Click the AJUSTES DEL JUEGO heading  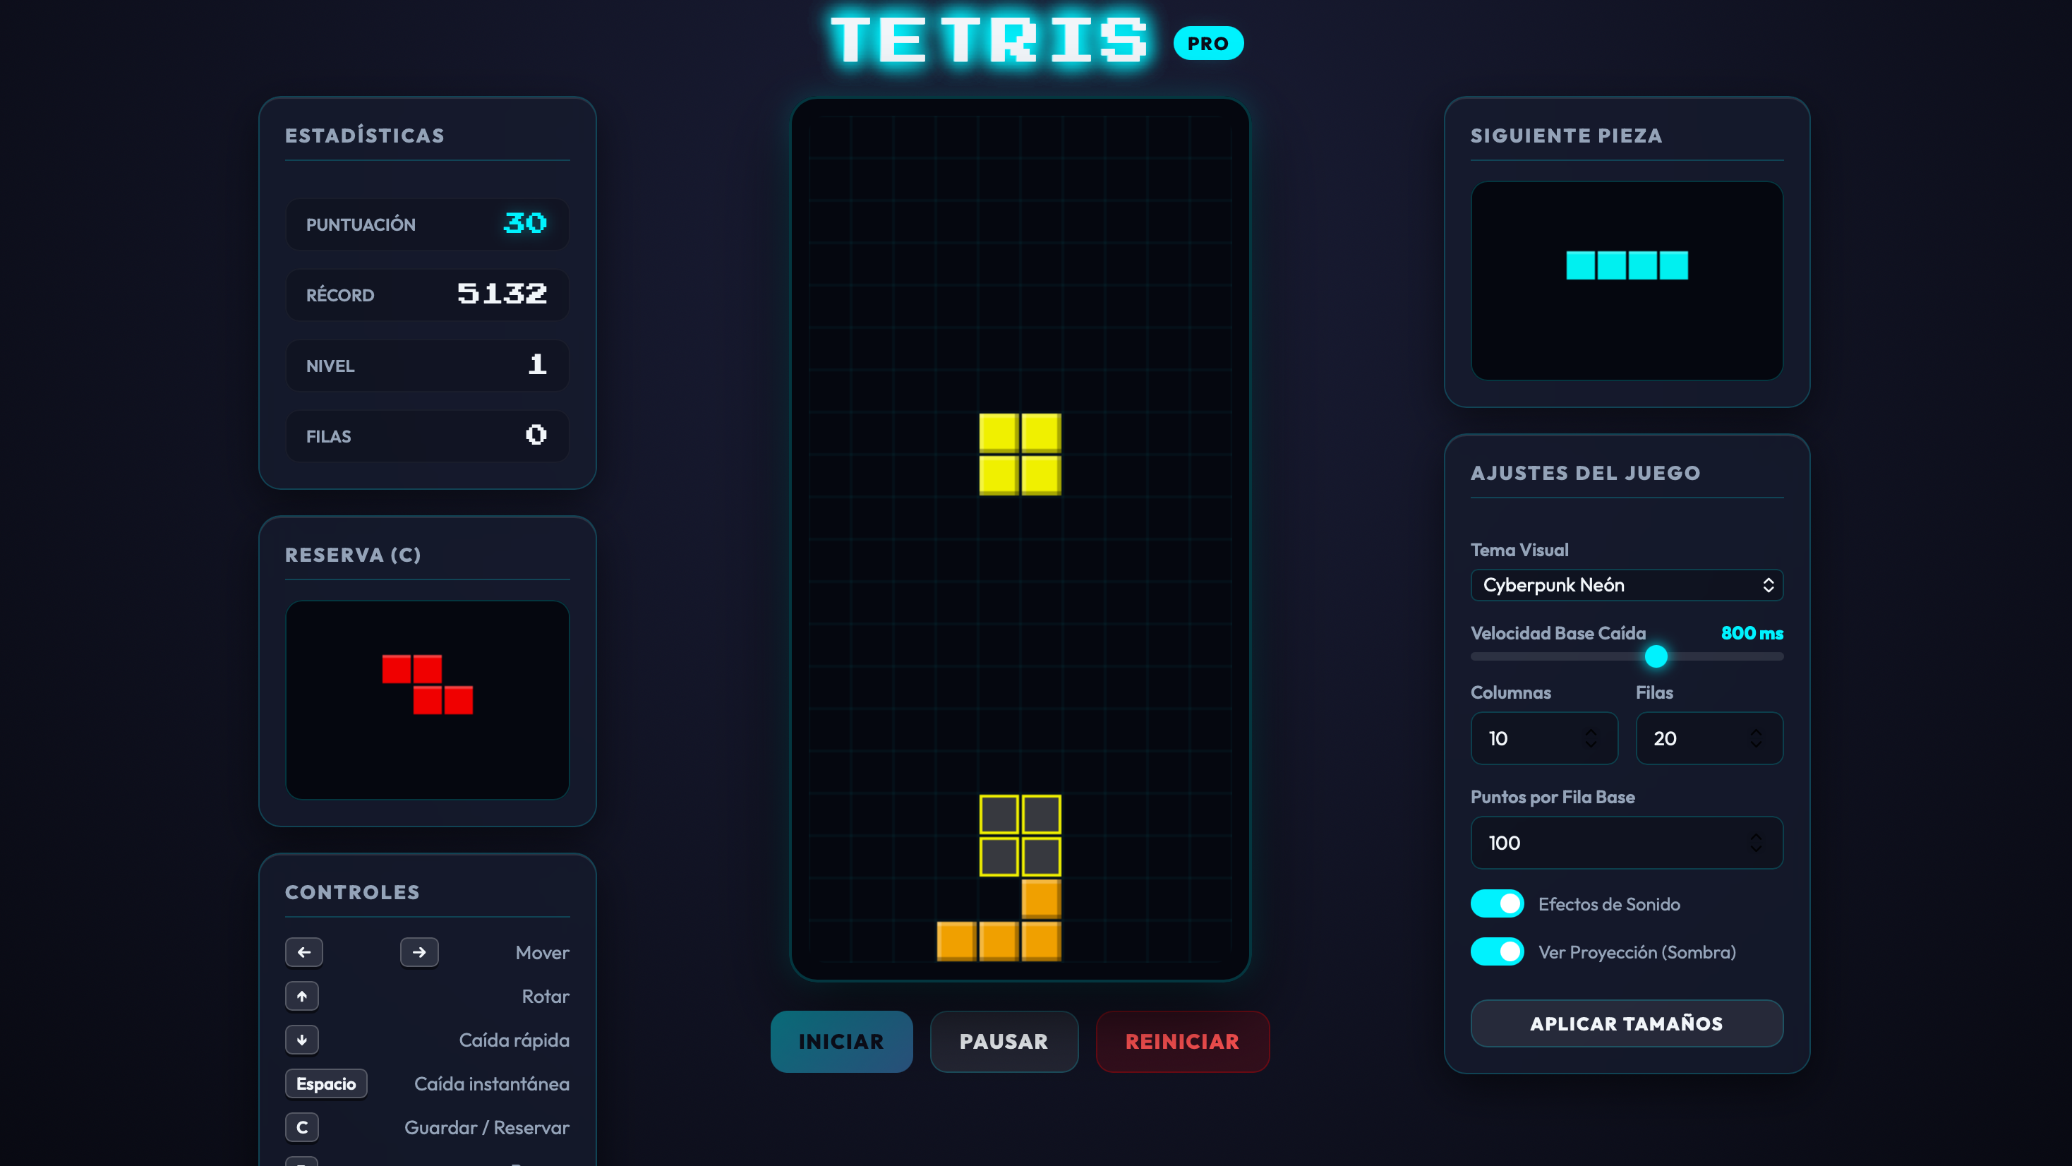(x=1585, y=472)
